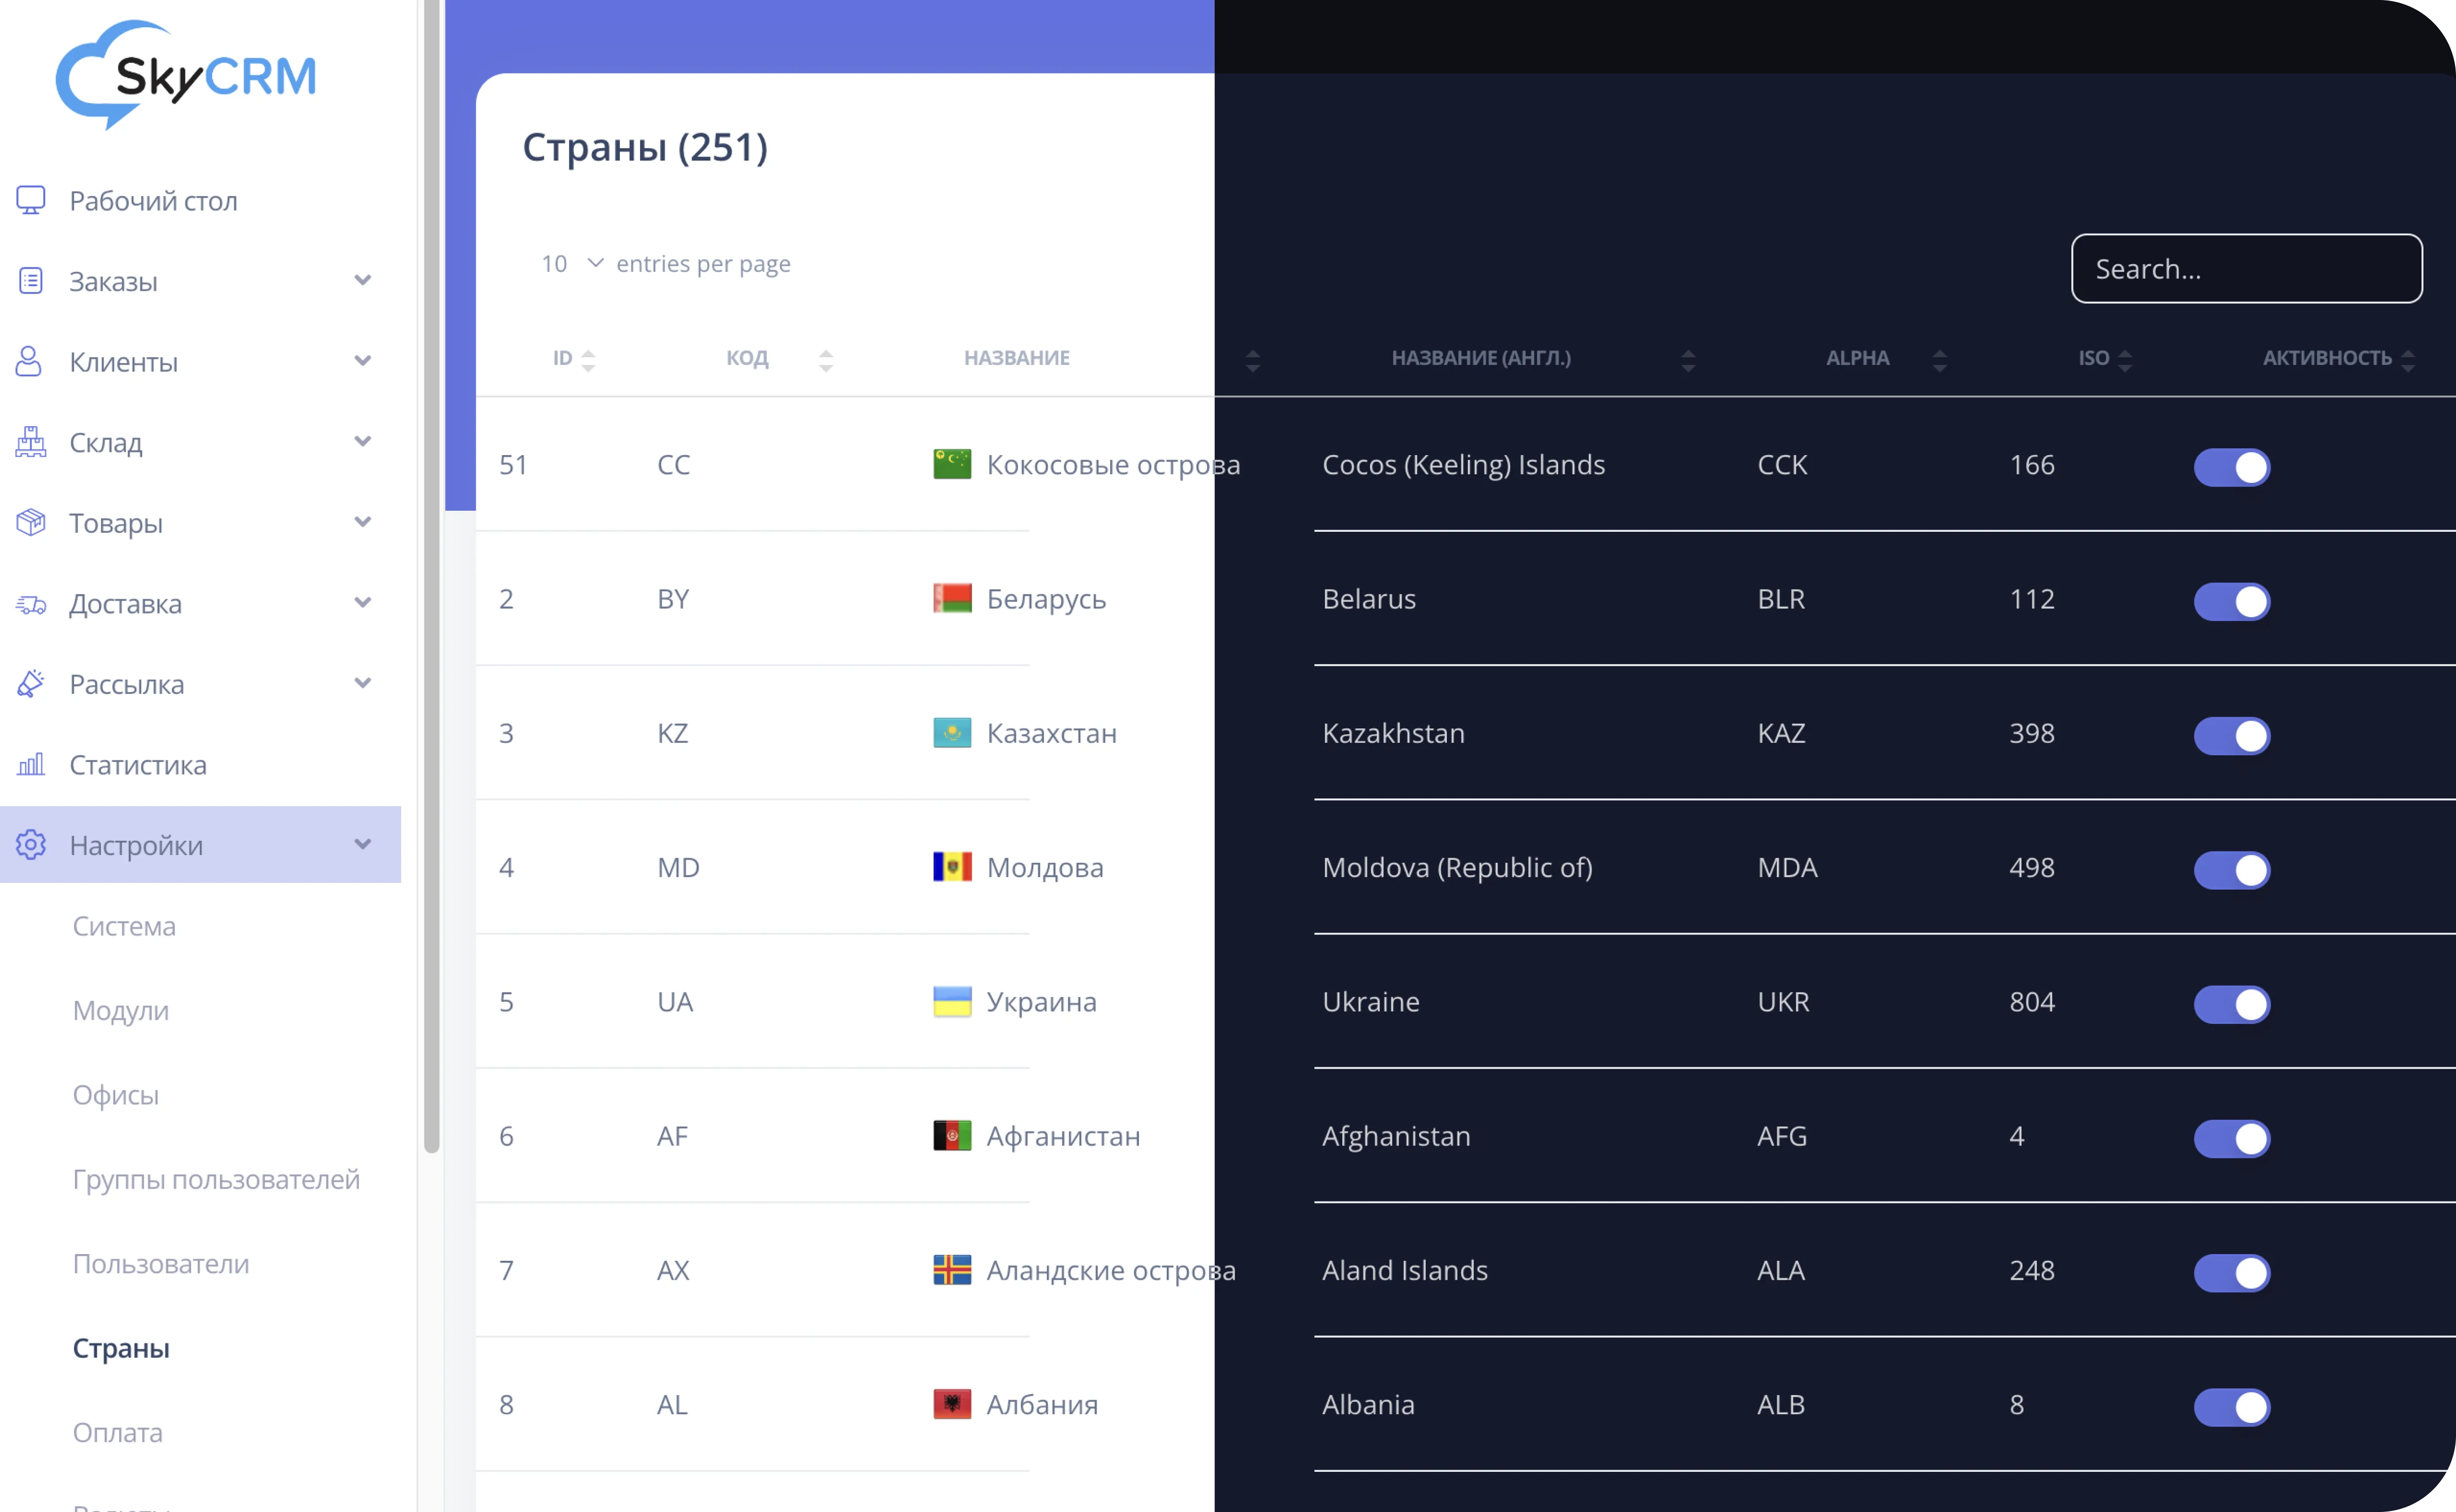Screen dimensions: 2456x1512
Task: Click the Afghanistan flag icon
Action: tap(952, 1136)
